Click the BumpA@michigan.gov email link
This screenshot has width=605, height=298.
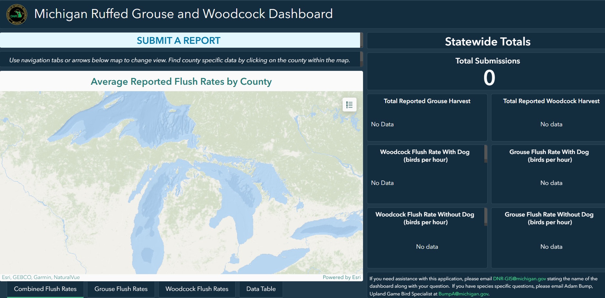(x=463, y=294)
